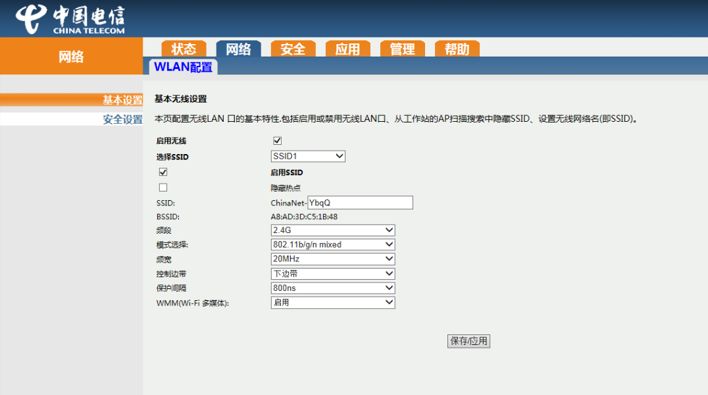Select the WLAN配置 sub-tab
The width and height of the screenshot is (708, 395).
[x=183, y=67]
